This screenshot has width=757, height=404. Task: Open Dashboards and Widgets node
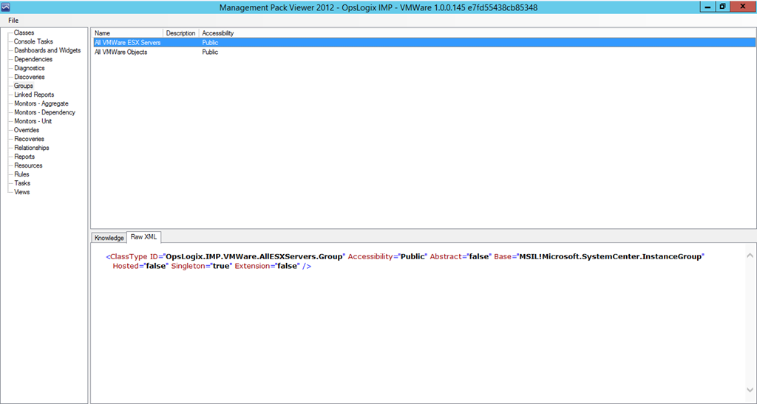pyautogui.click(x=47, y=50)
